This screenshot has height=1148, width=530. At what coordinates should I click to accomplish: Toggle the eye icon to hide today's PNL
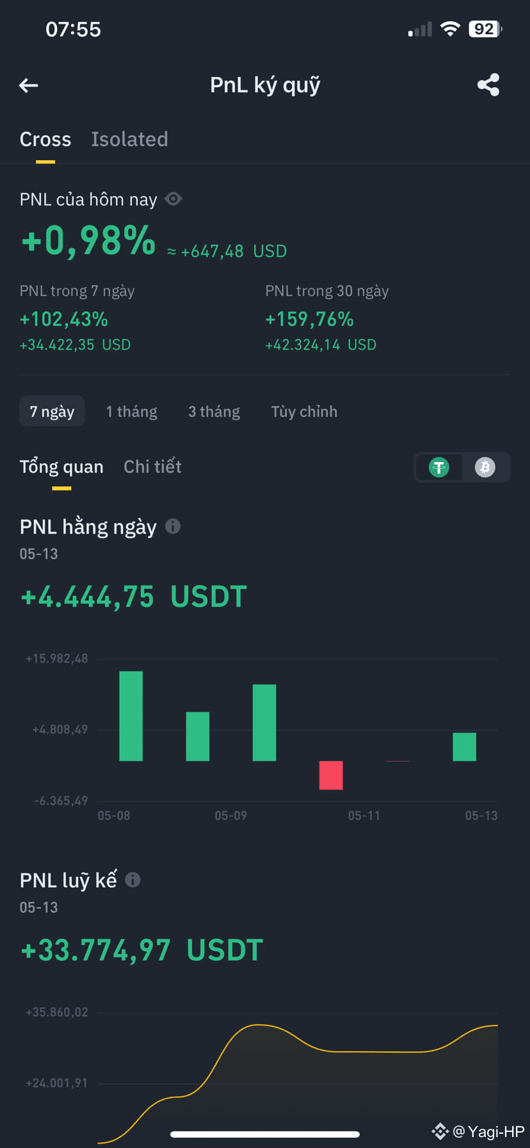click(173, 199)
